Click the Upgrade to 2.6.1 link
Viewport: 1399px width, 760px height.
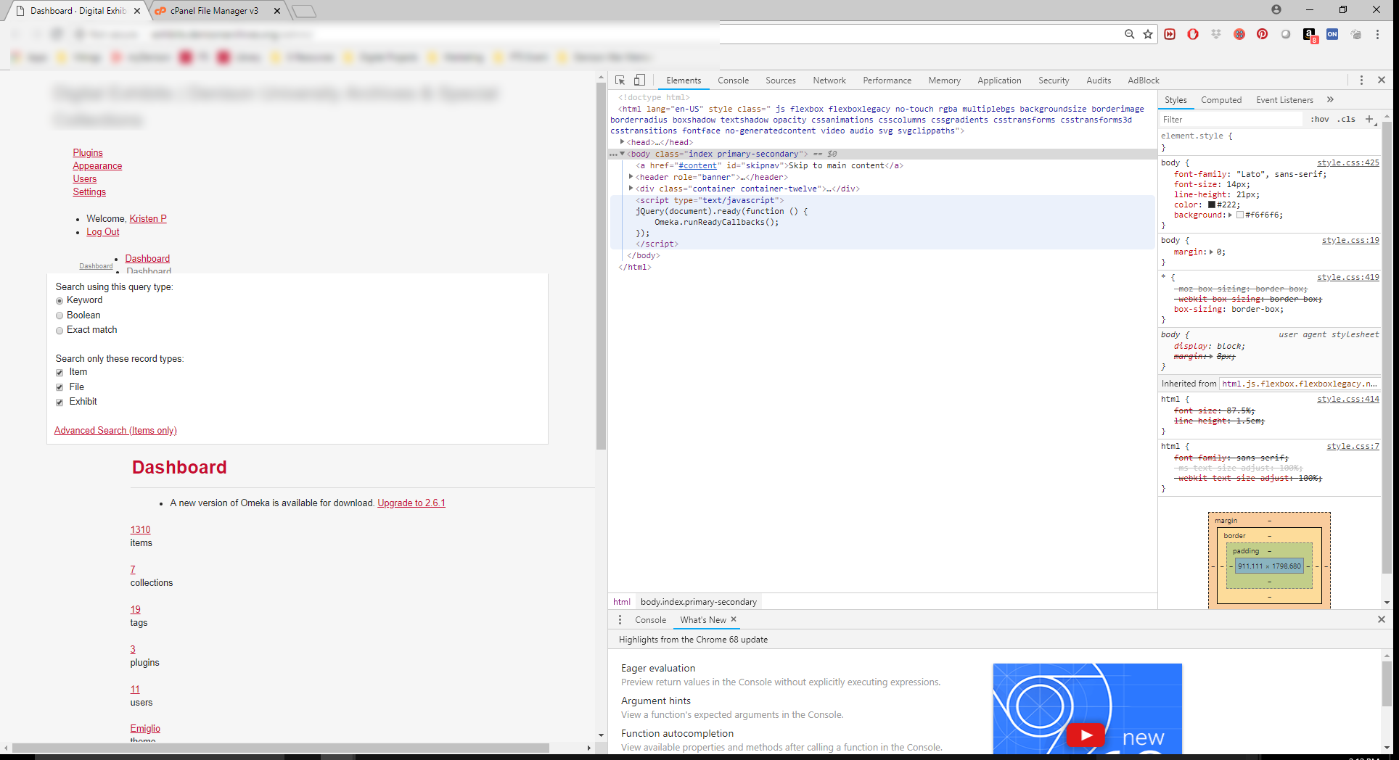(411, 503)
